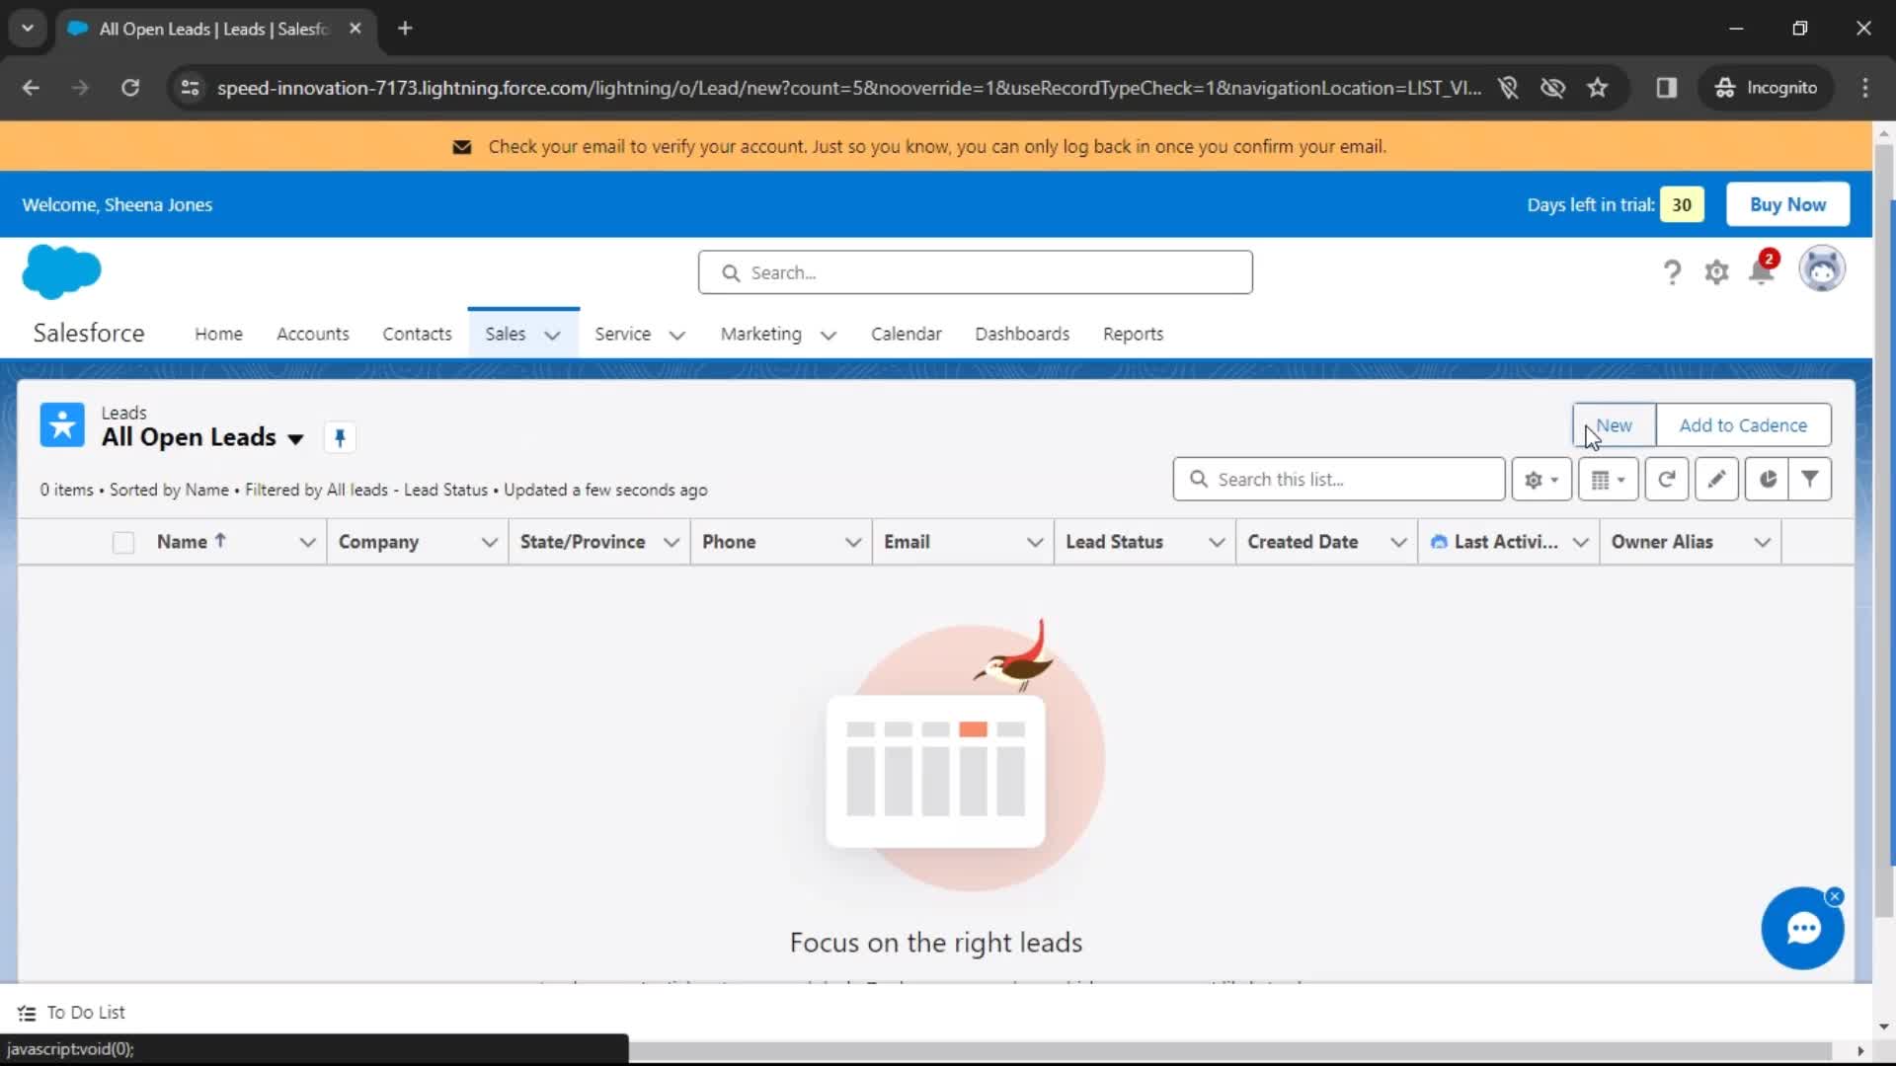
Task: Open the notifications bell
Action: point(1762,270)
